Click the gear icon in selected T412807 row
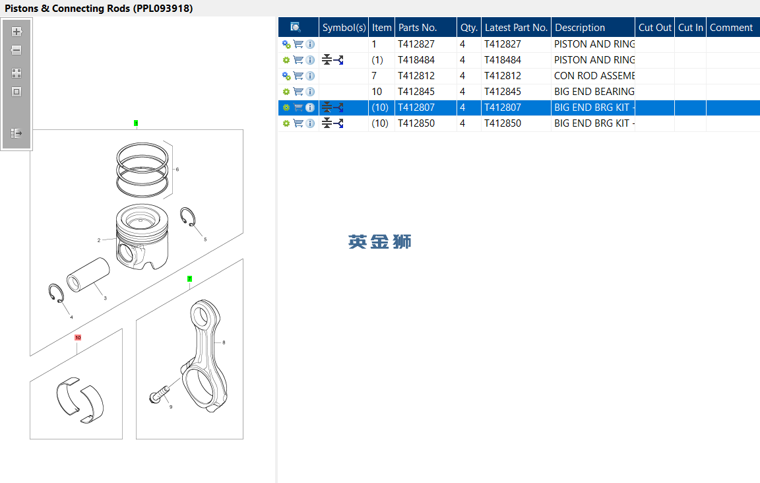 click(x=286, y=108)
